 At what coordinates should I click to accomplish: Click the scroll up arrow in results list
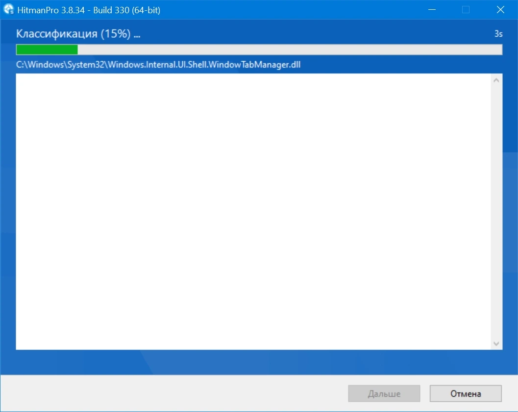[x=496, y=80]
